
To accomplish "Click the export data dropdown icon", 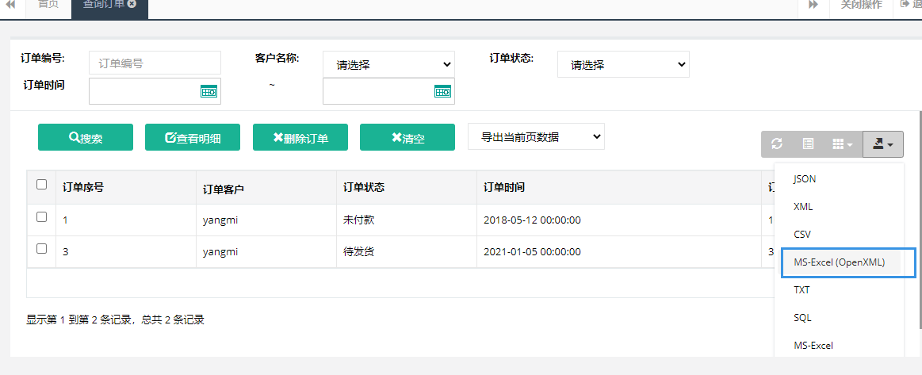I will coord(883,144).
